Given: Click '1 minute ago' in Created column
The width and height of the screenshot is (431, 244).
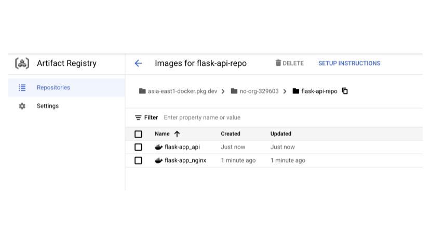Looking at the screenshot, I should (x=238, y=160).
